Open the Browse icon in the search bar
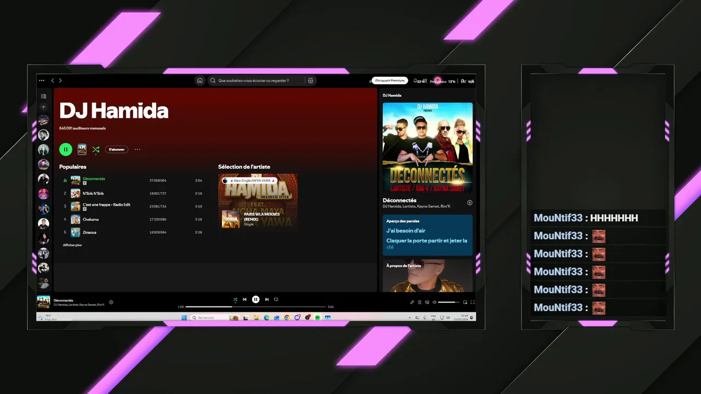Viewport: 701px width, 394px height. (x=311, y=80)
